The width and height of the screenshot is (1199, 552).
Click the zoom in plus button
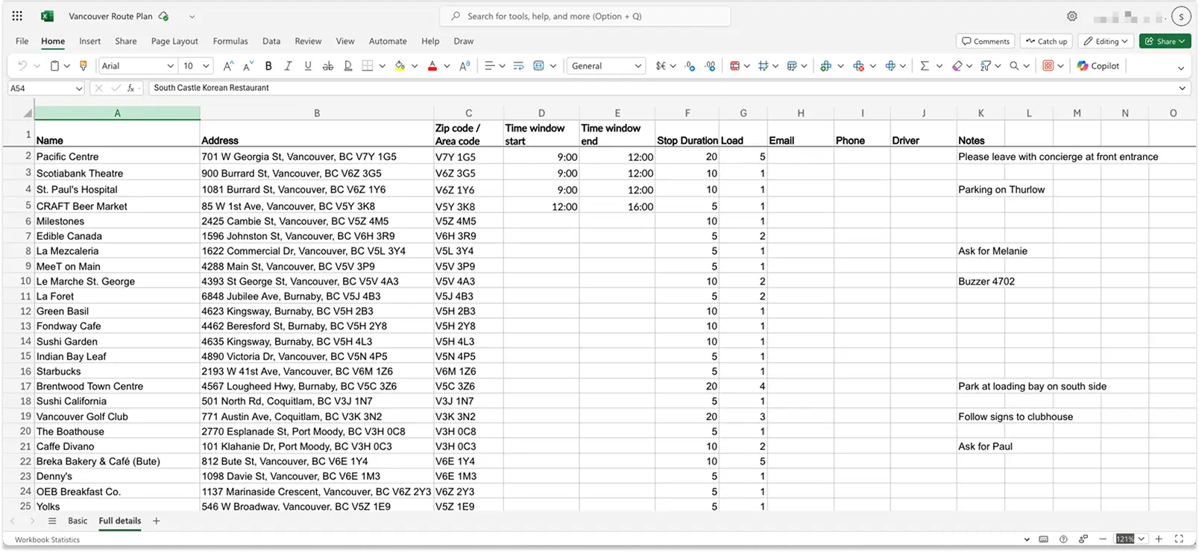point(1159,539)
